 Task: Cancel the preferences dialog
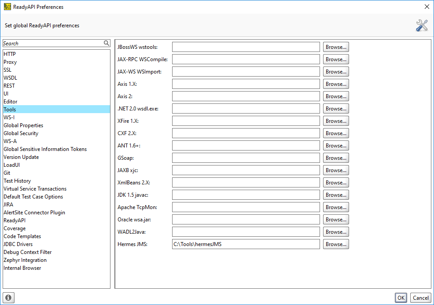420,298
